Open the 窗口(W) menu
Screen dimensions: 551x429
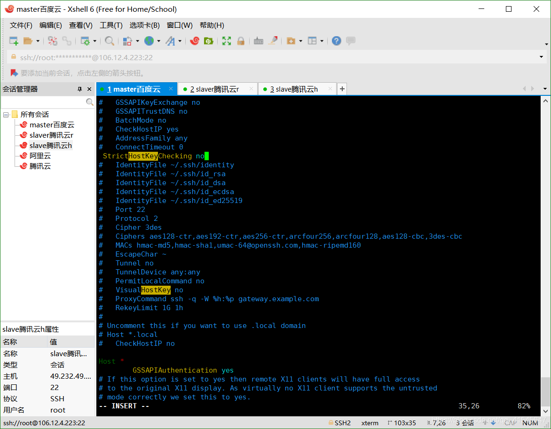(180, 25)
